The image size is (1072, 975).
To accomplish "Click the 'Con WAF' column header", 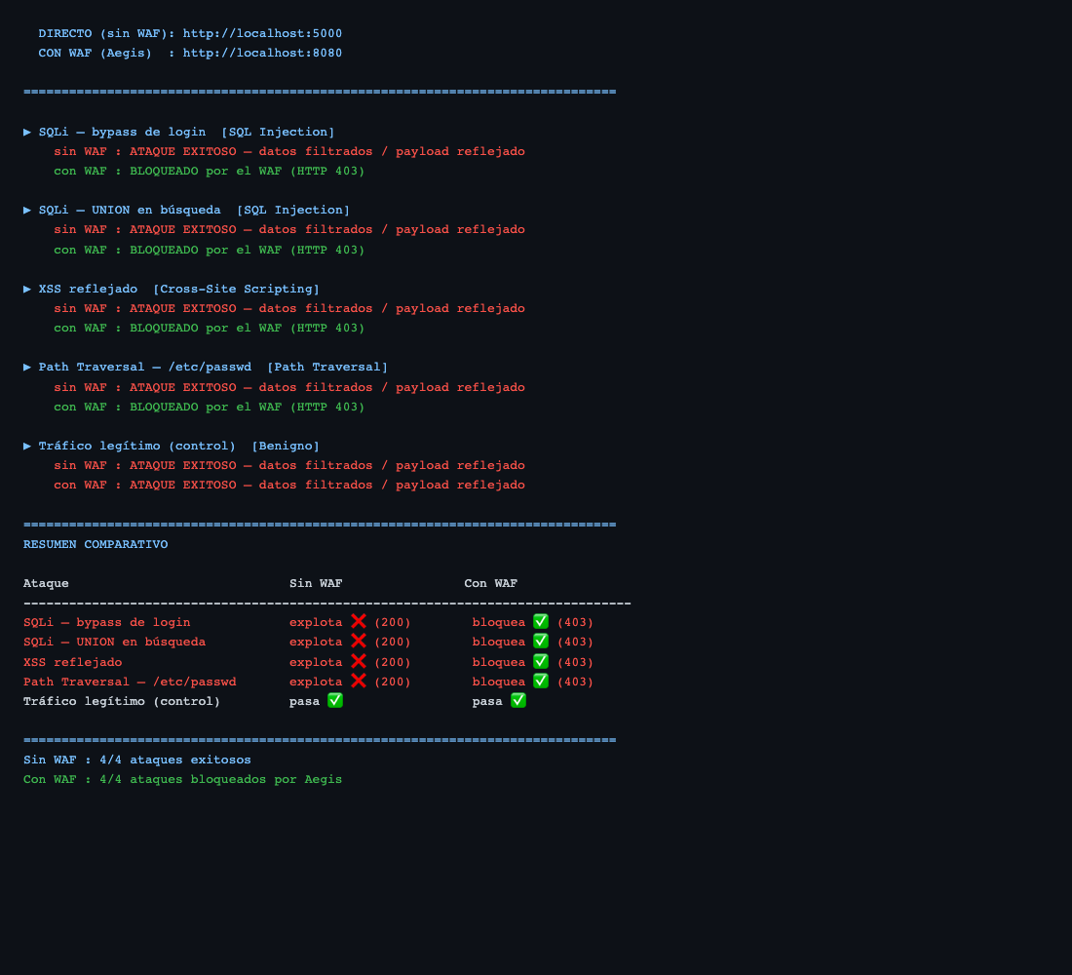I will 491,584.
